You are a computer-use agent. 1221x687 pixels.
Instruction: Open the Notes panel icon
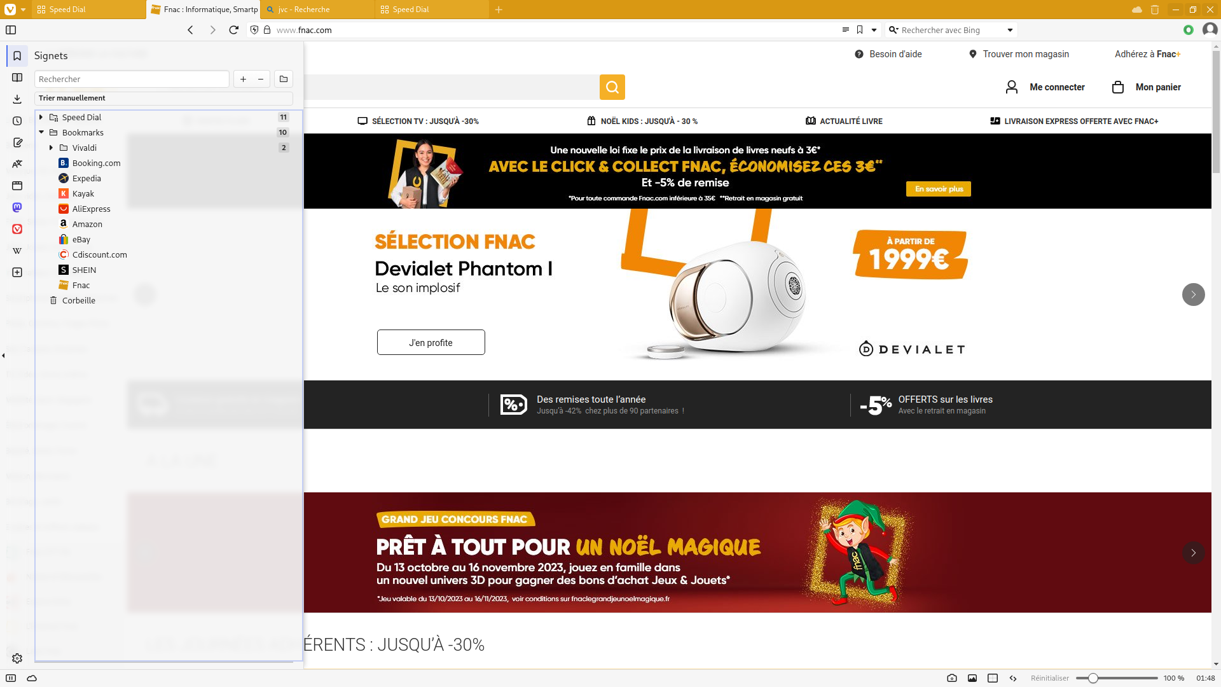click(17, 142)
